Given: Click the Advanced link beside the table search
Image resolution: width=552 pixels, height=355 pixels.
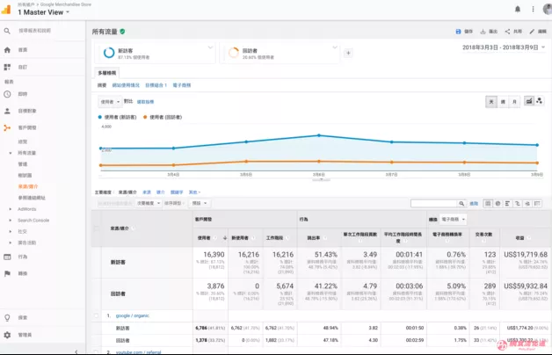Looking at the screenshot, I should click(474, 203).
